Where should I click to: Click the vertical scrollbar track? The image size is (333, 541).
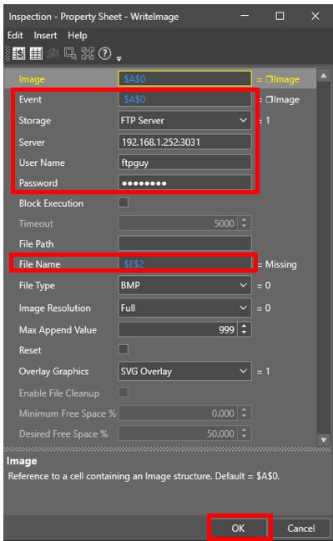323,258
